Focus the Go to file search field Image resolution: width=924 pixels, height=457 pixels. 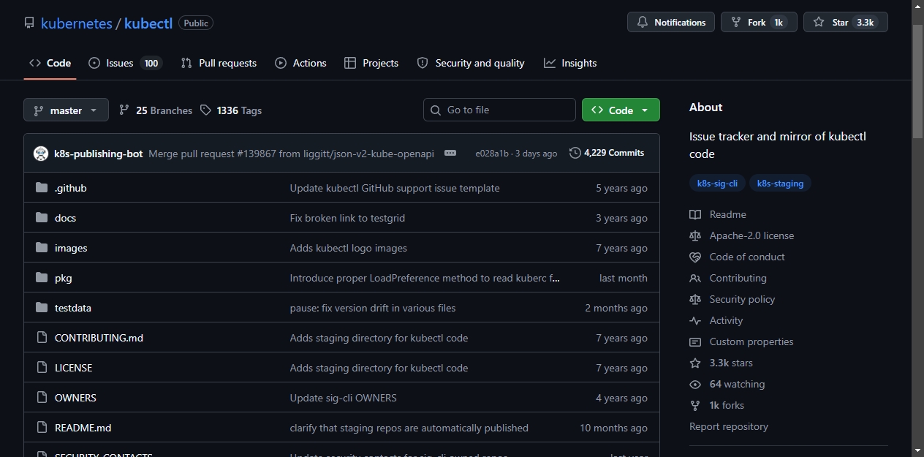(x=499, y=110)
